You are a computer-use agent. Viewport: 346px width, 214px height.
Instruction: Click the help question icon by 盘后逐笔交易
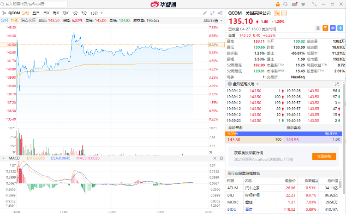230,84
